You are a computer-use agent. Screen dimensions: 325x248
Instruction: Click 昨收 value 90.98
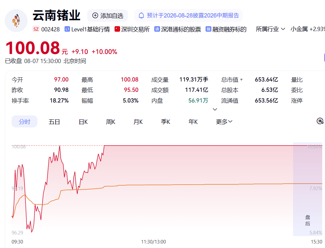pyautogui.click(x=61, y=90)
